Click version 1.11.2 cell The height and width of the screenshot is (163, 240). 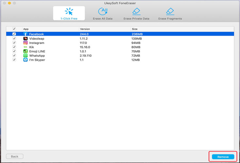pyautogui.click(x=84, y=39)
